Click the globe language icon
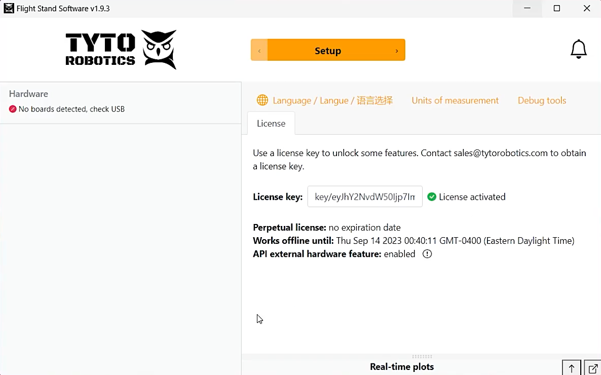601x375 pixels. coord(262,100)
